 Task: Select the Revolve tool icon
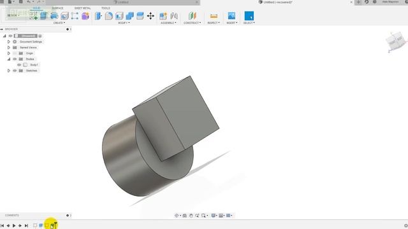point(54,16)
